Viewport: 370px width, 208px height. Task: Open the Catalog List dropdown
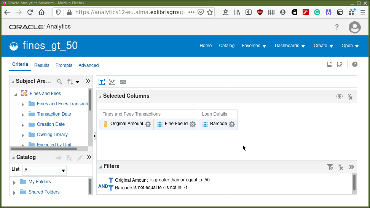click(45, 170)
